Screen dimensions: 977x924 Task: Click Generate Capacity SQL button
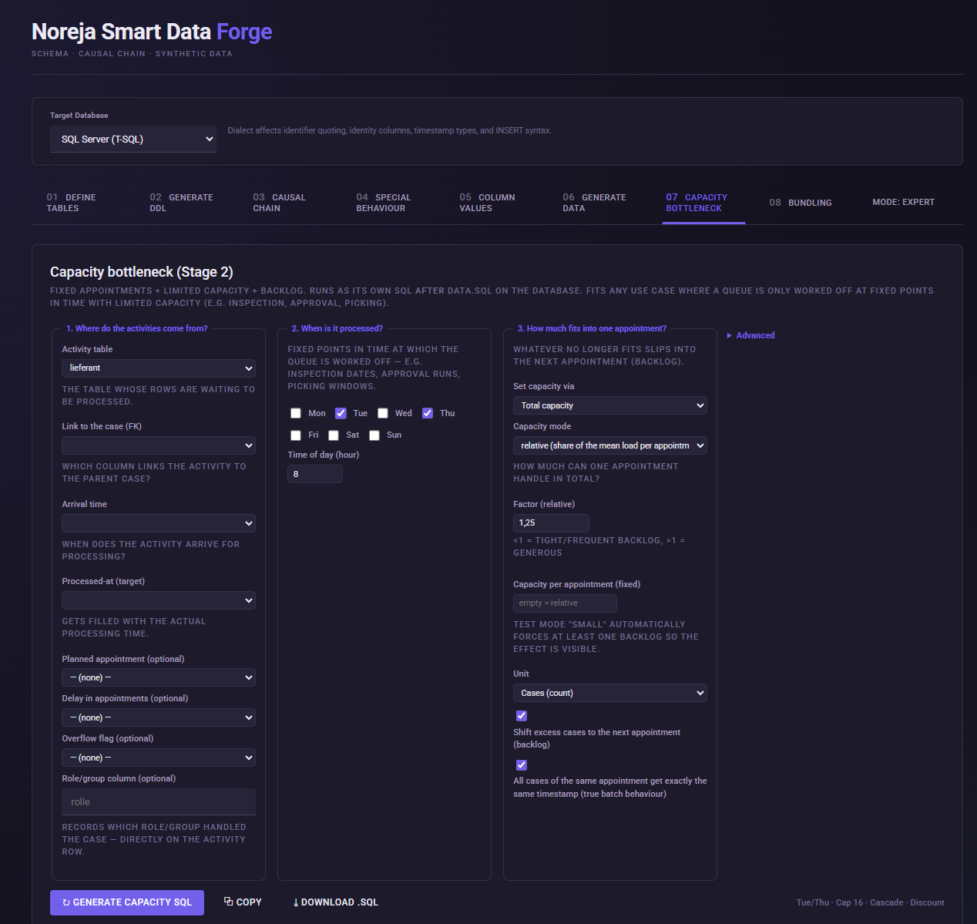[127, 902]
